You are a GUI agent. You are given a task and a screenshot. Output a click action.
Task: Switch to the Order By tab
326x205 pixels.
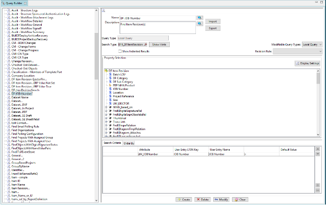[x=129, y=143]
